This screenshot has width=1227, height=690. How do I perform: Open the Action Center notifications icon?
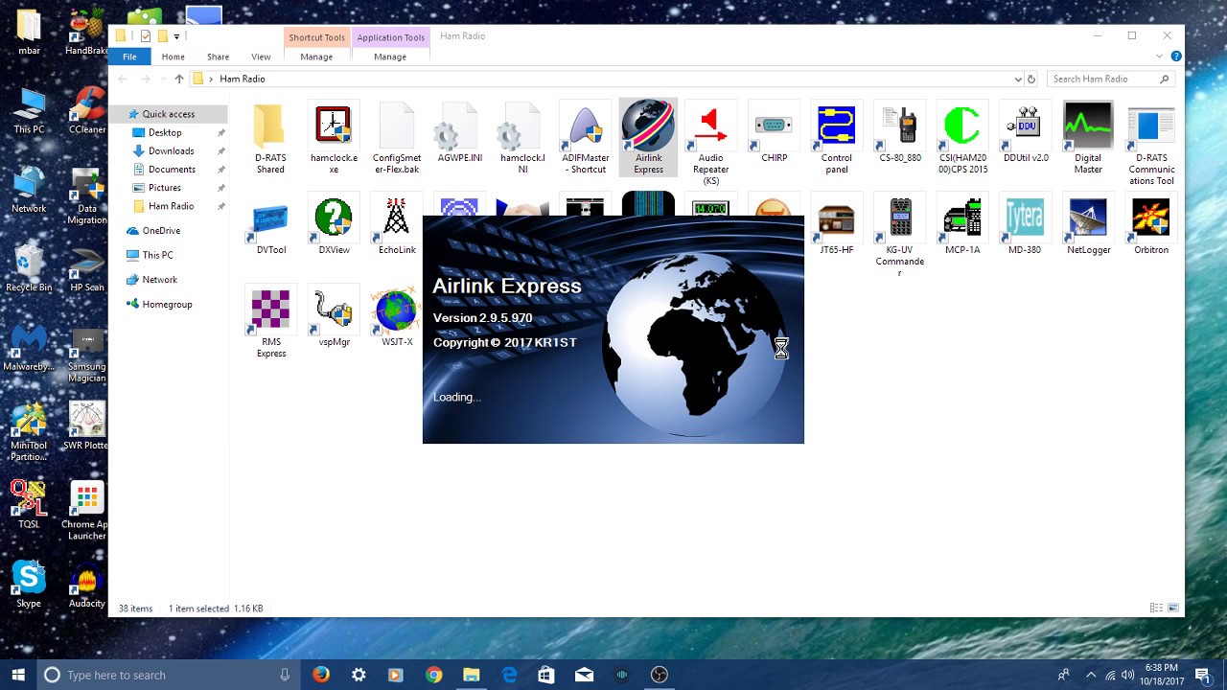pos(1204,675)
